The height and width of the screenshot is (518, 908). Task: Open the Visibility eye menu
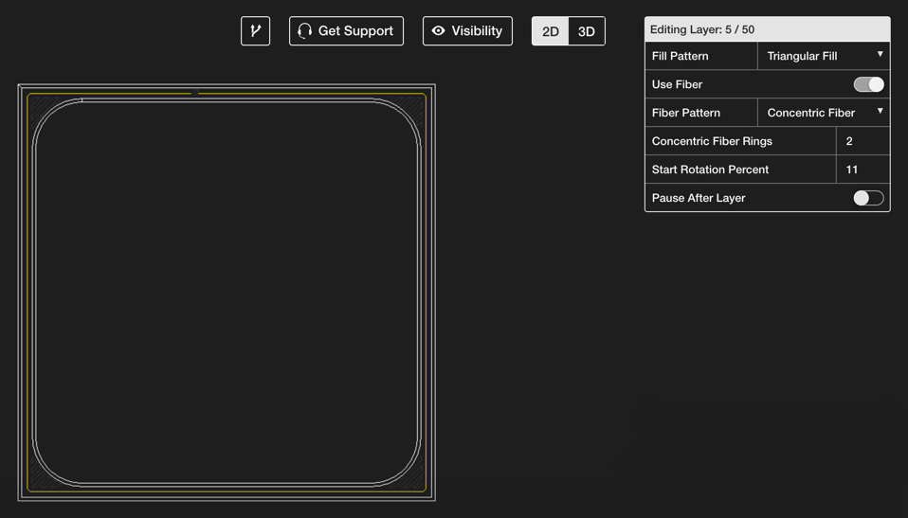467,31
